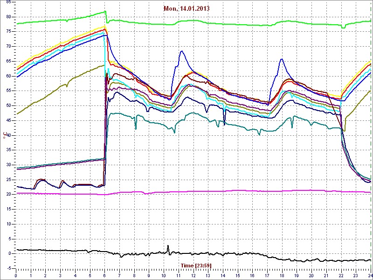Viewport: 373px width, 280px height.
Task: Click the blue curve peak near hour 11
Action: point(182,51)
